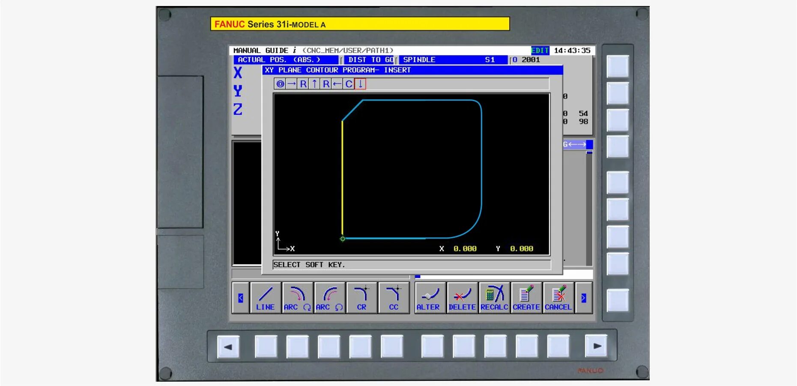Select the C chamfer element icon
Viewport: 797px width, 386px height.
tap(349, 84)
